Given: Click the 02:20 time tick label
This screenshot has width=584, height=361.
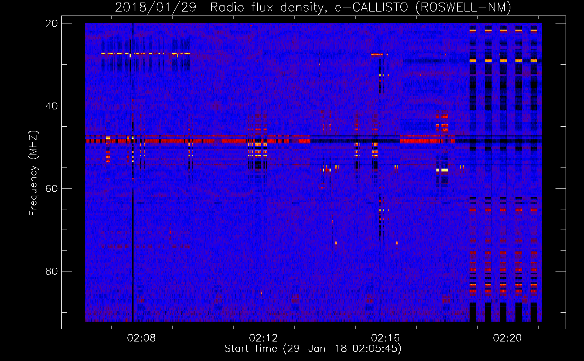Looking at the screenshot, I should [x=507, y=338].
